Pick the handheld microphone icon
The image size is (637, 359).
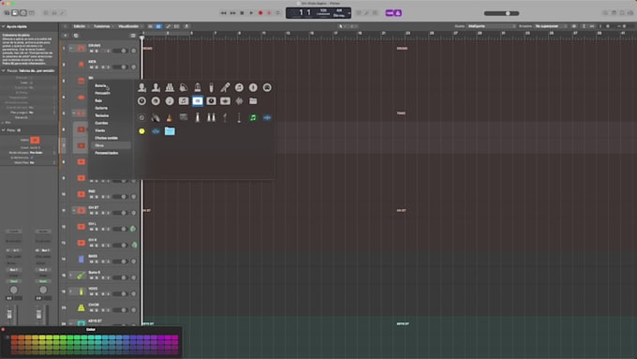225,87
